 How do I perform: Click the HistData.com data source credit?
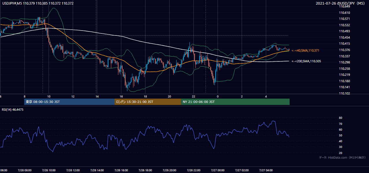[x=342, y=157]
